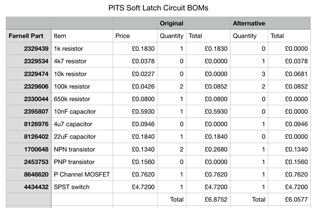Screen dimensions: 314x208
Task: Select the 'Alternative' group header cell
Action: click(x=249, y=23)
